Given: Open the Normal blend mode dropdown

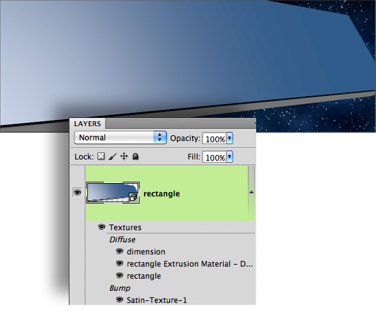Looking at the screenshot, I should pos(120,138).
